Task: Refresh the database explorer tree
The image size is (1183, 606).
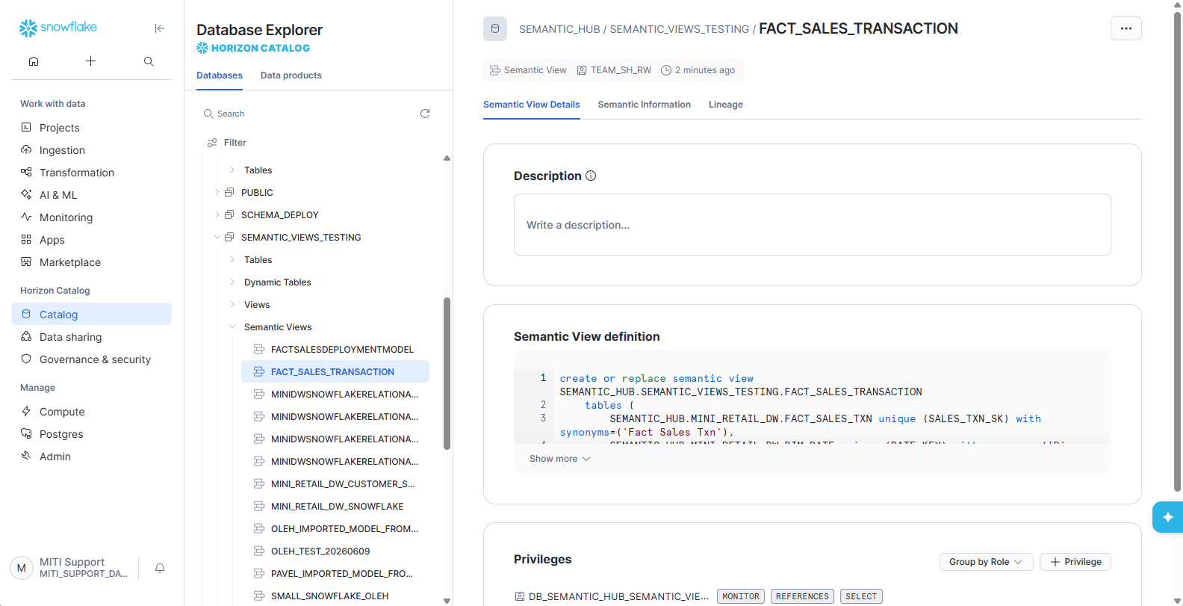Action: (x=425, y=114)
